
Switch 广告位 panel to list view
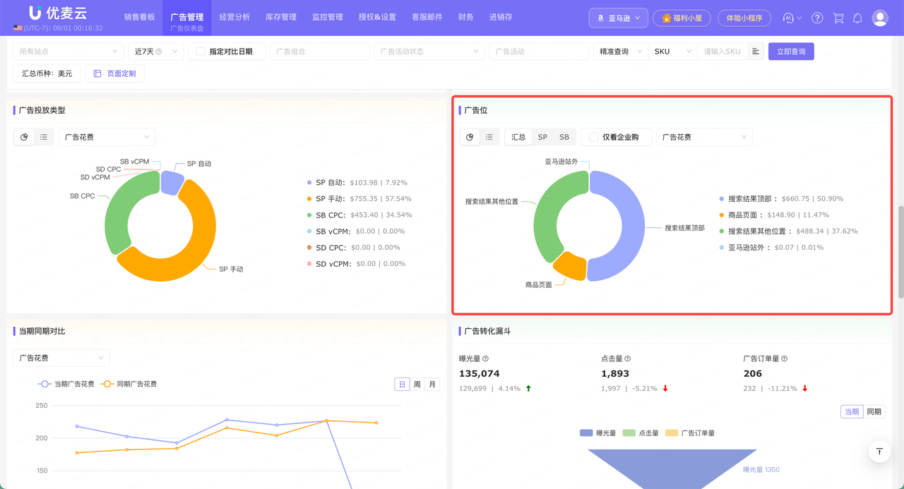[x=489, y=137]
